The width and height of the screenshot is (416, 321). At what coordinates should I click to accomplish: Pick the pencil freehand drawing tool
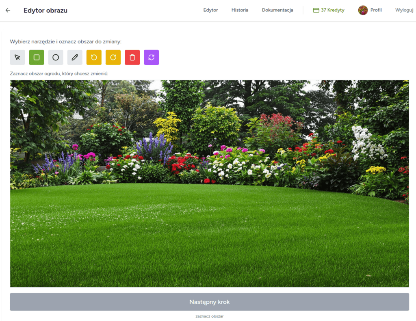75,57
